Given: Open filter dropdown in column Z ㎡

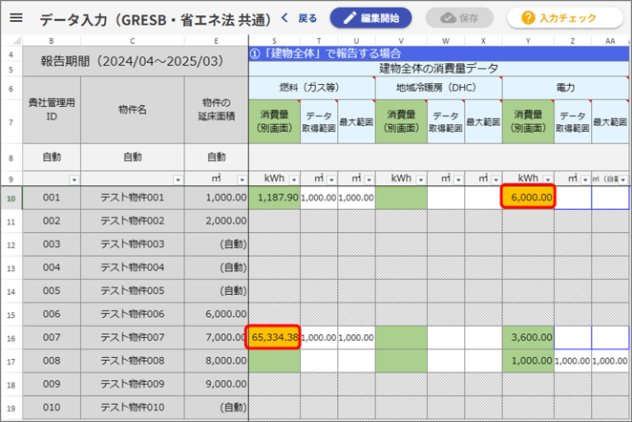Looking at the screenshot, I should [585, 179].
